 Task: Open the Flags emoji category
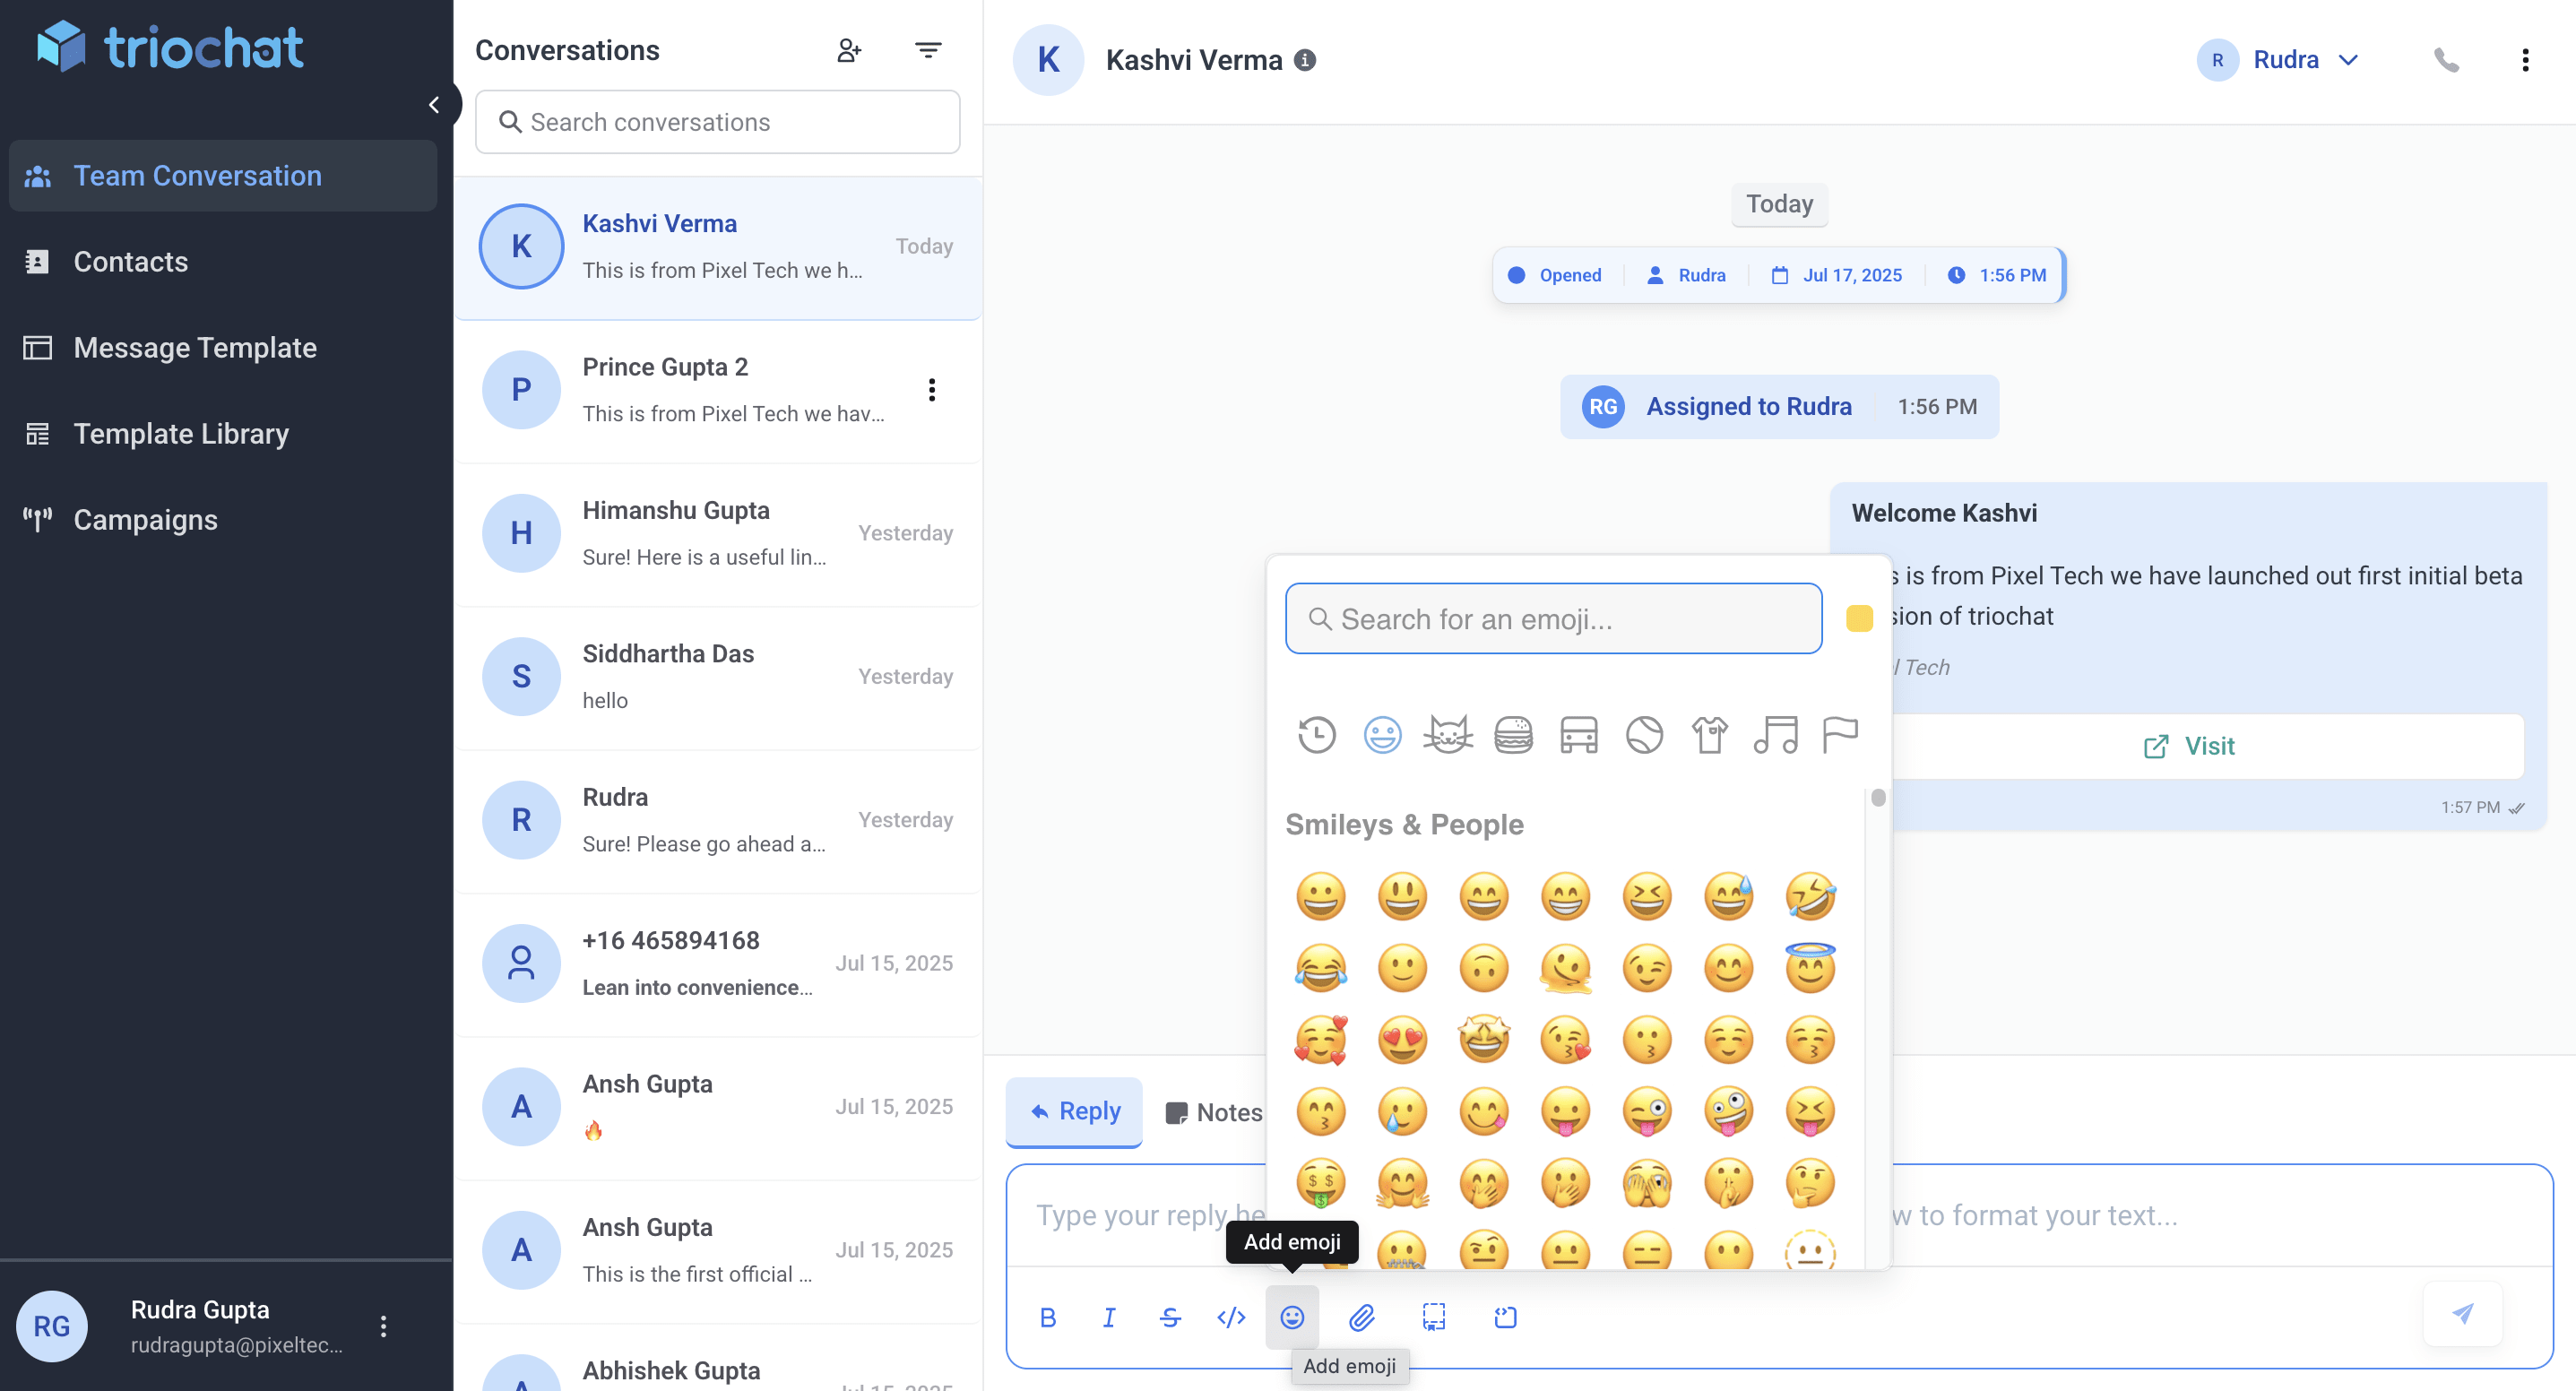pyautogui.click(x=1840, y=735)
